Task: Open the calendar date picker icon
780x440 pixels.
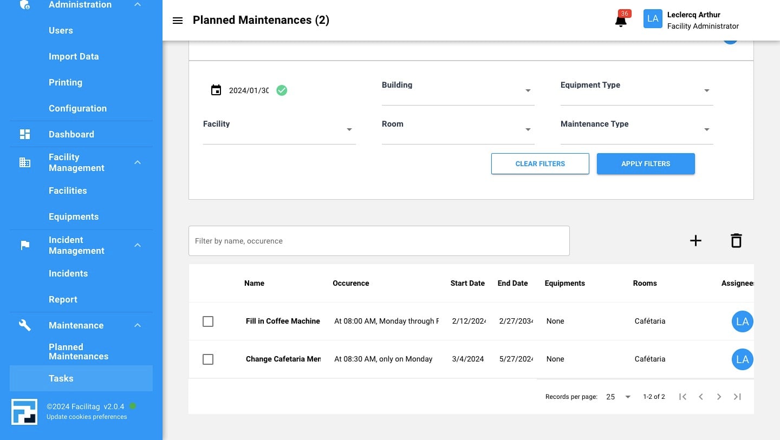Action: [x=216, y=90]
